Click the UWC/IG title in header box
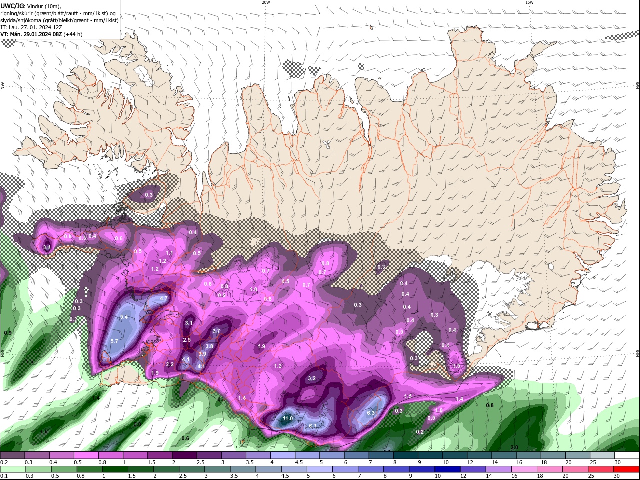The image size is (640, 480). (13, 6)
